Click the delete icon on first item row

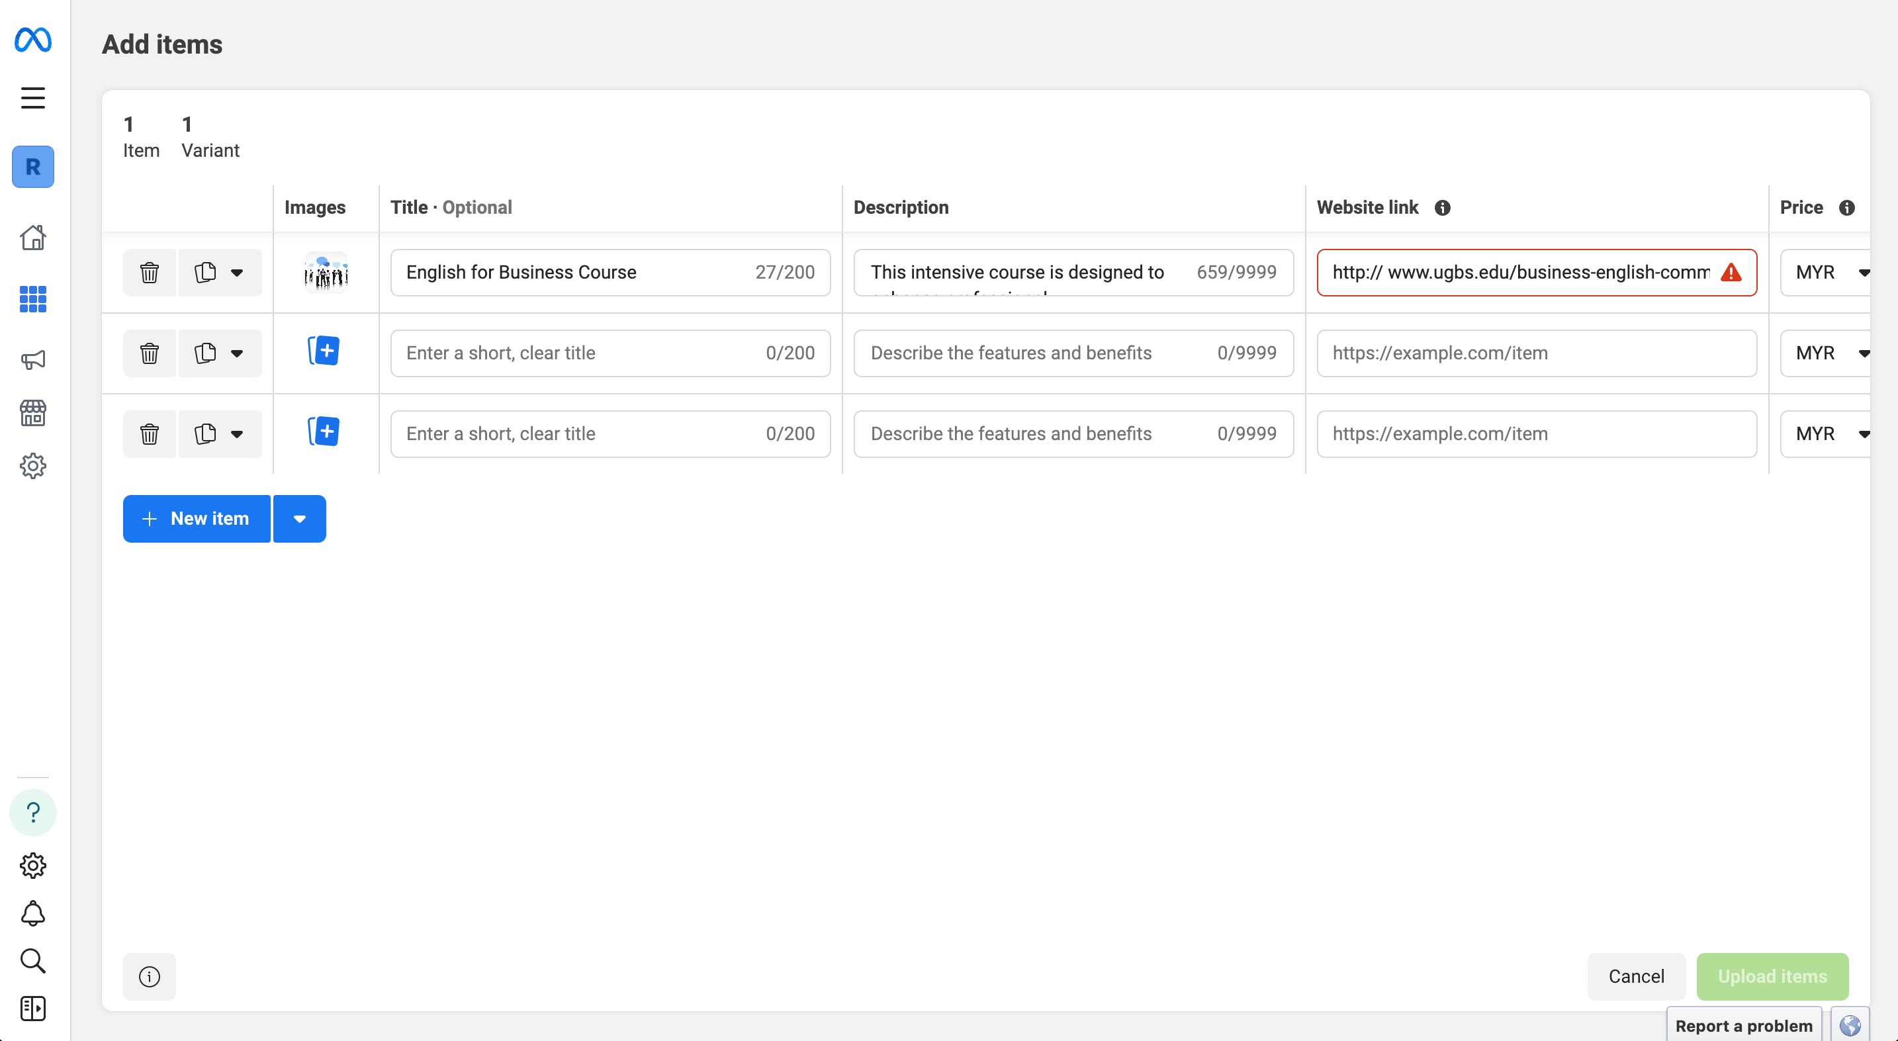[149, 272]
